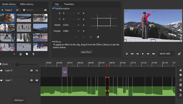
Task: Click the zoom fit icon beside Zoom label
Action: click(1, 64)
